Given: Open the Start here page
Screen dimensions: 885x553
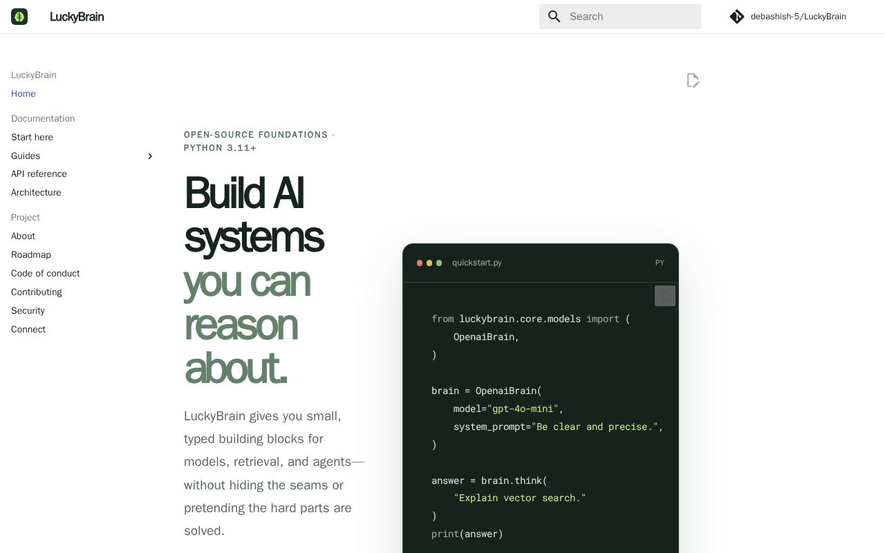Looking at the screenshot, I should point(32,138).
